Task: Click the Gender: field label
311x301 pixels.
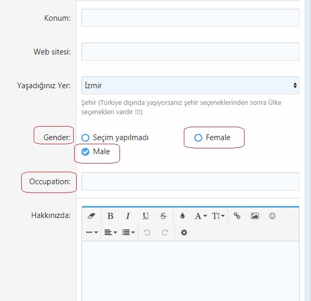Action: [x=57, y=138]
